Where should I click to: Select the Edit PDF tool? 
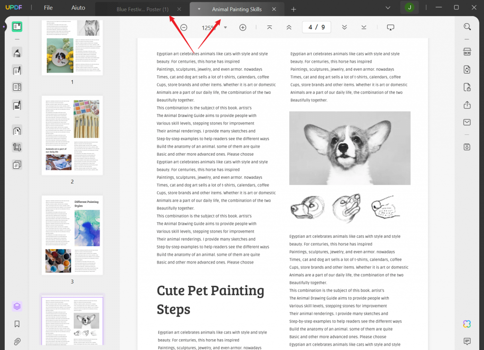[17, 69]
